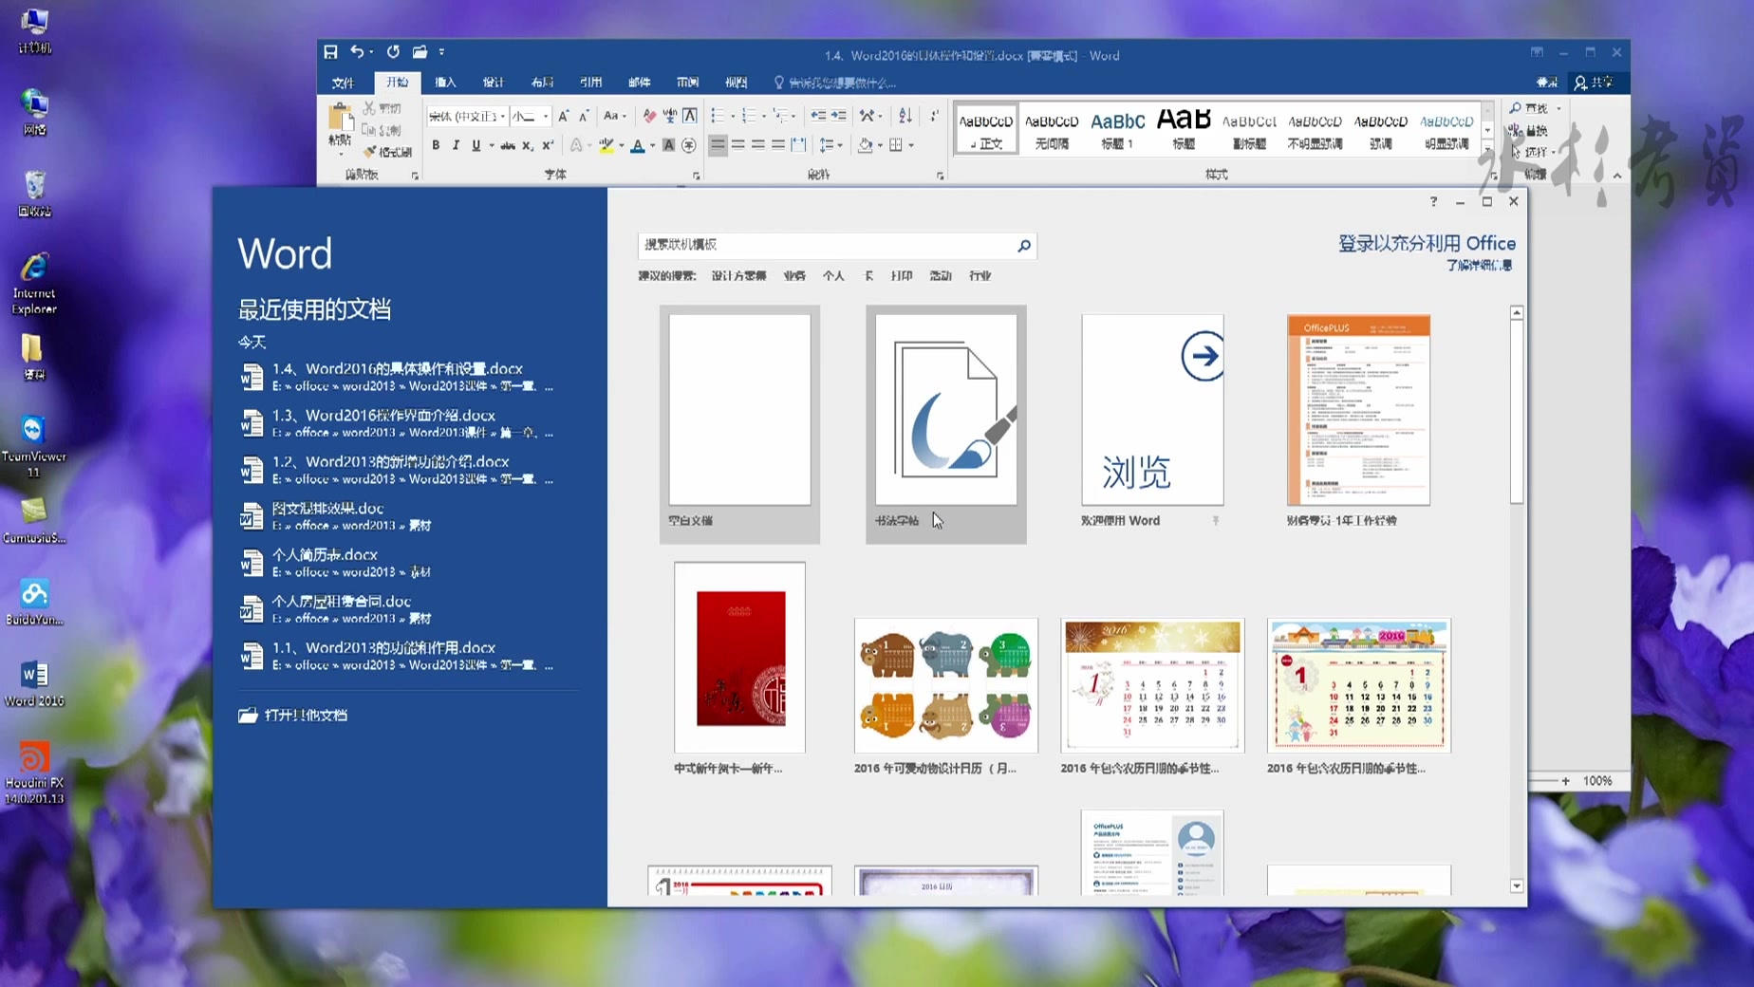
Task: Click the Sort A-Z icon
Action: 905,116
